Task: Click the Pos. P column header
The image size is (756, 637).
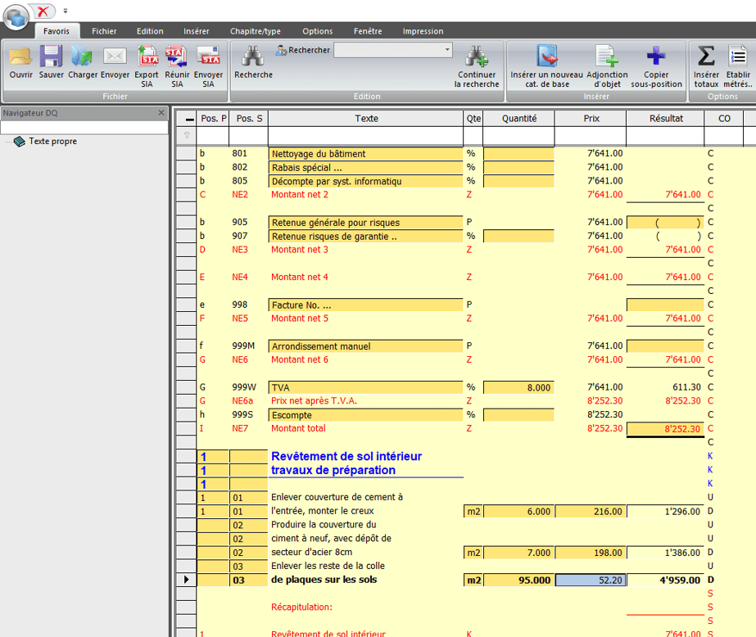Action: [x=213, y=119]
